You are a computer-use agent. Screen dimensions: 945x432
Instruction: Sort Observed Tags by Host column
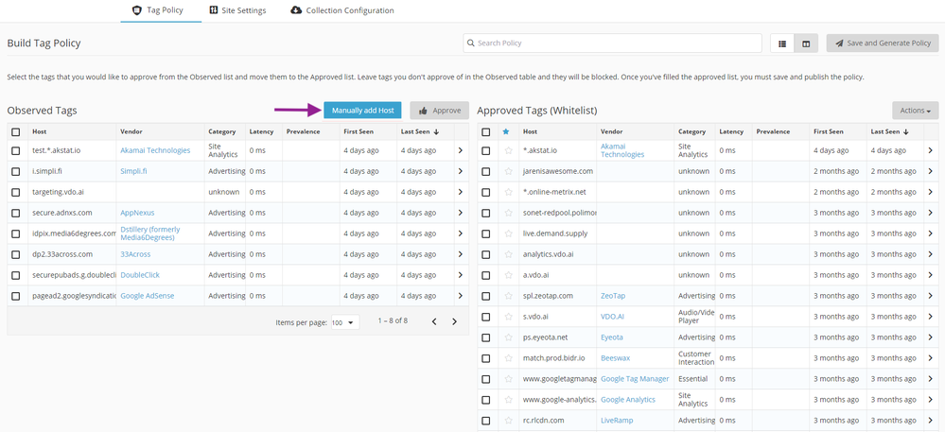coord(39,132)
